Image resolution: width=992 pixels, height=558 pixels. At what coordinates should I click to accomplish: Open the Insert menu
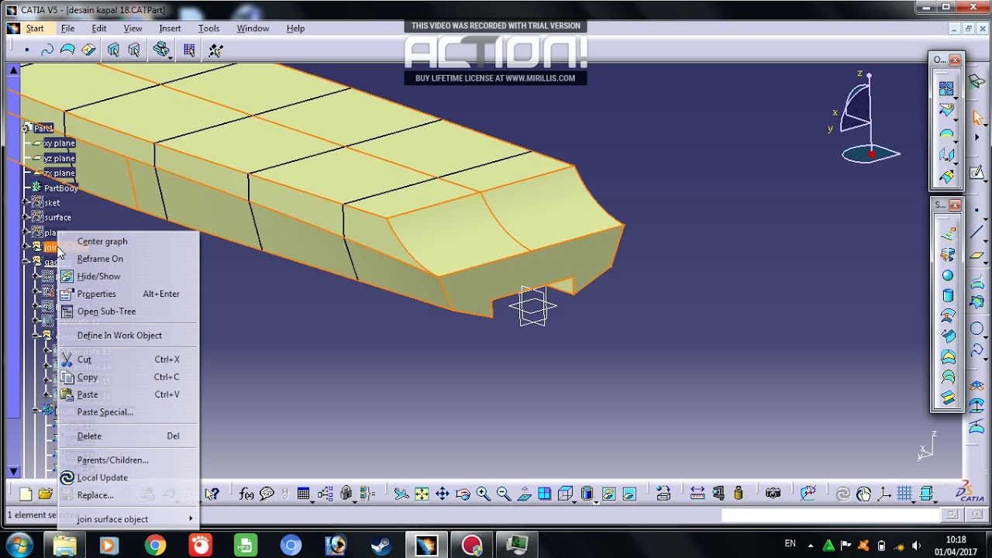170,28
